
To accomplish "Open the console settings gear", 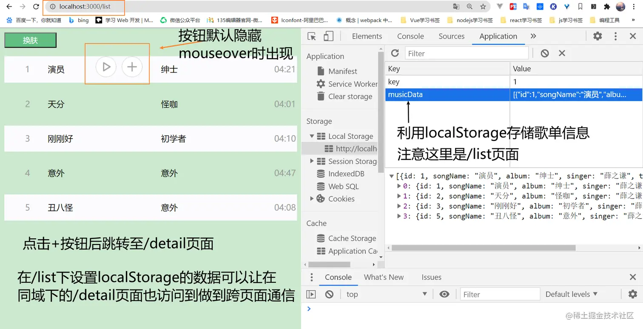I will 633,294.
